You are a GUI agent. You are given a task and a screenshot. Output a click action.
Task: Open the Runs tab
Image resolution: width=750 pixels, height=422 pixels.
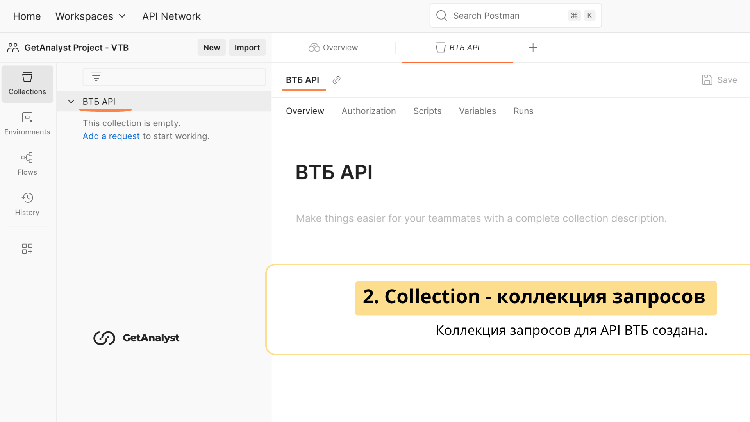pos(523,111)
